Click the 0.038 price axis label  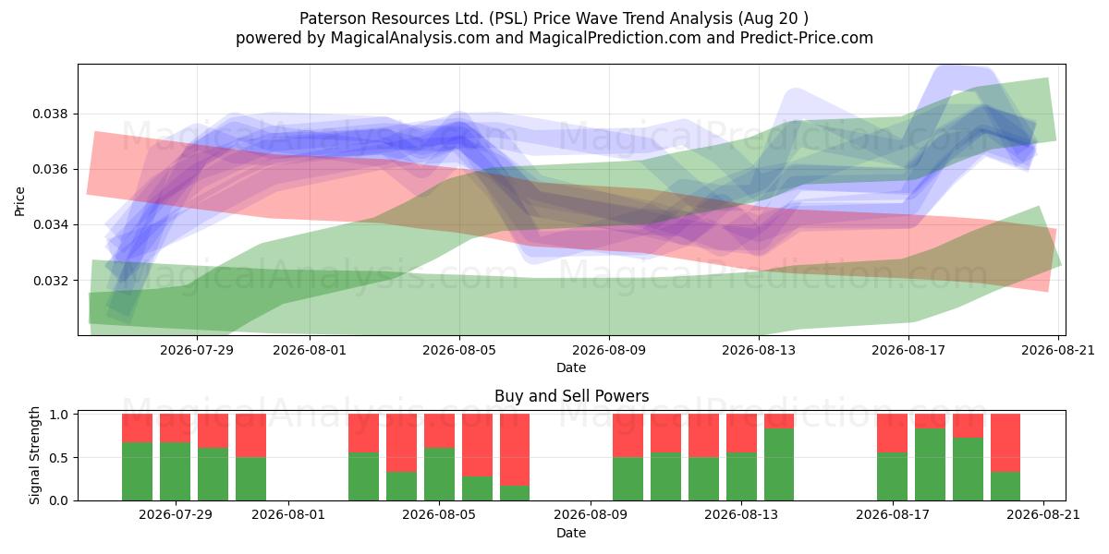(52, 114)
